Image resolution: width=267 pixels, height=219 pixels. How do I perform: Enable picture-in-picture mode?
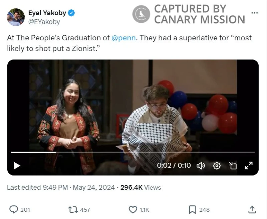[233, 165]
